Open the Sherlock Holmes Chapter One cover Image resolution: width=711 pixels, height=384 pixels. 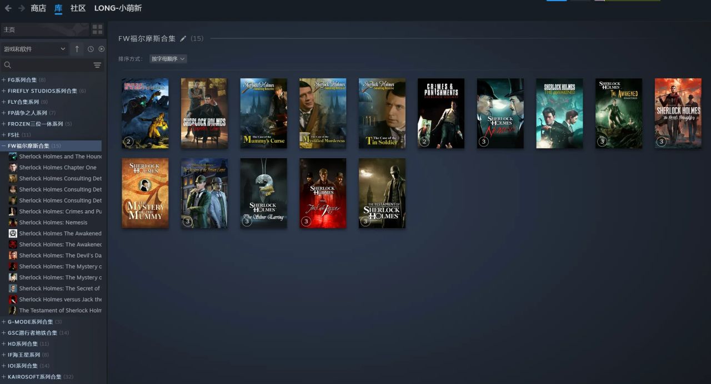[x=204, y=113]
